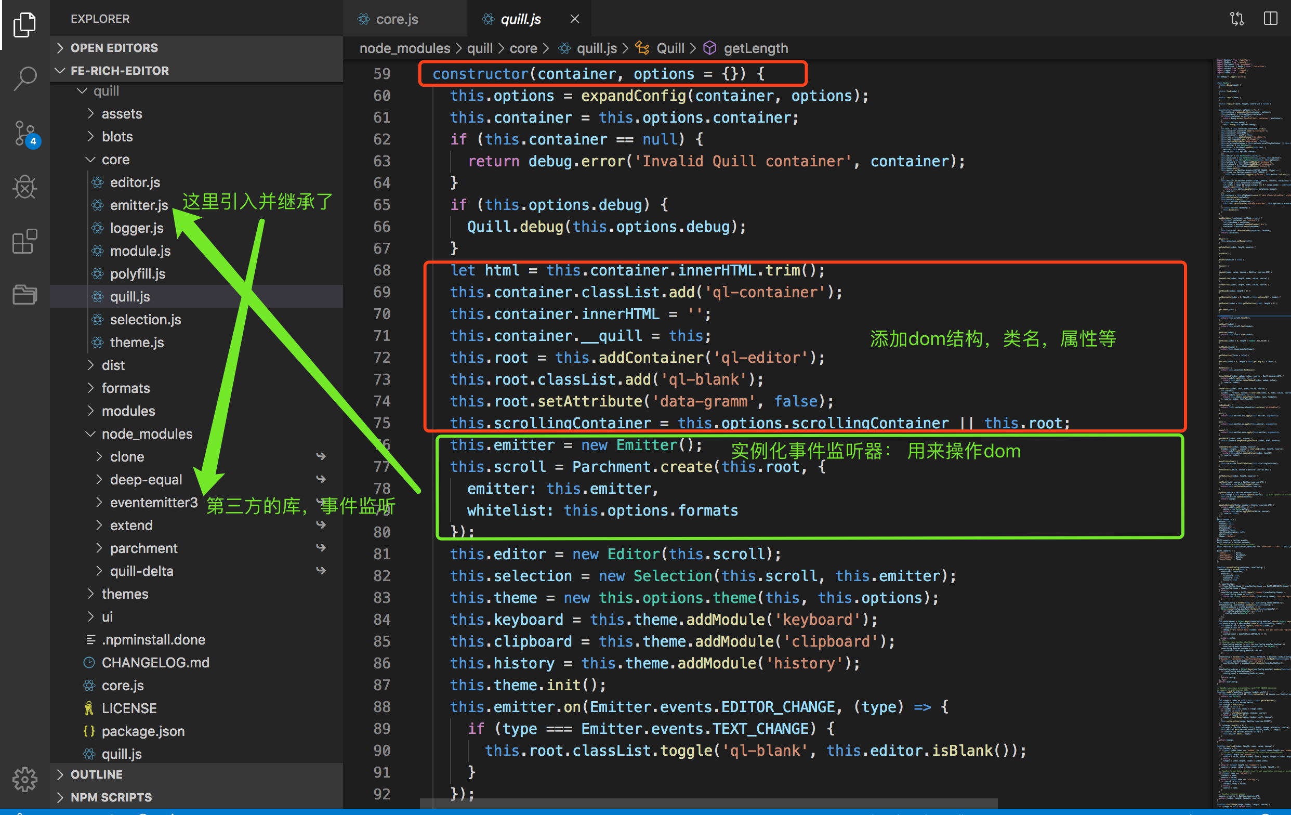
Task: Expand the OPEN EDITORS section
Action: pyautogui.click(x=114, y=48)
